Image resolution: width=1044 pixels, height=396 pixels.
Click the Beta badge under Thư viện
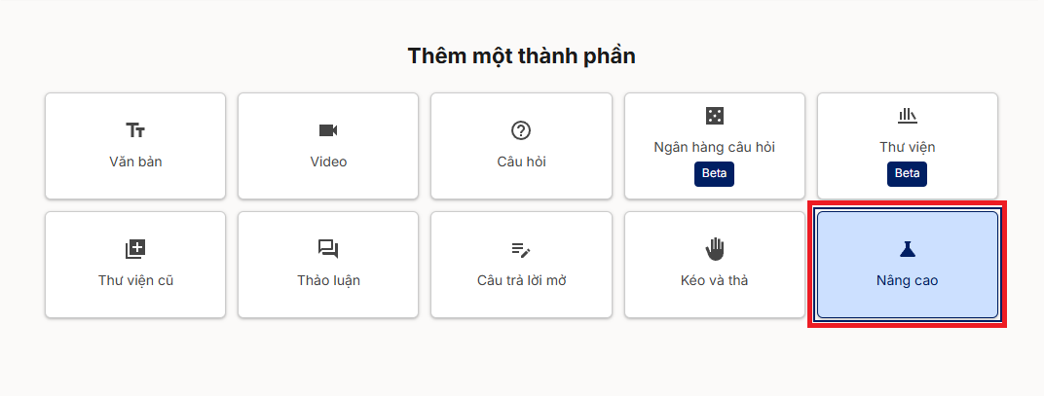[907, 173]
